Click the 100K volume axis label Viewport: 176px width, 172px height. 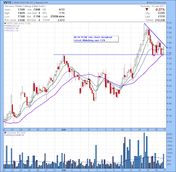click(169, 153)
